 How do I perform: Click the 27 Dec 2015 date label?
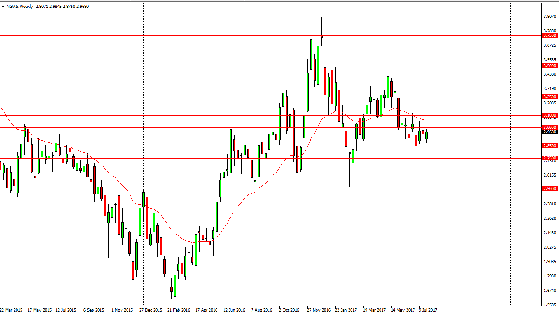152,310
